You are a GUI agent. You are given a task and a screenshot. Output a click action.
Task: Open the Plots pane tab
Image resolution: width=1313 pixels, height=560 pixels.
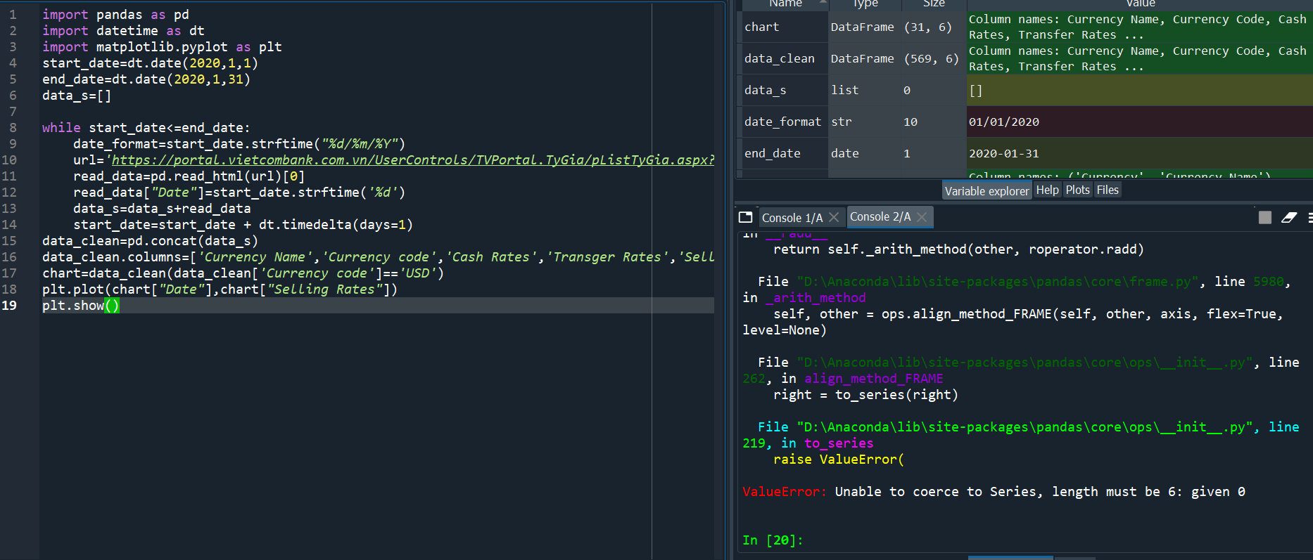coord(1078,190)
